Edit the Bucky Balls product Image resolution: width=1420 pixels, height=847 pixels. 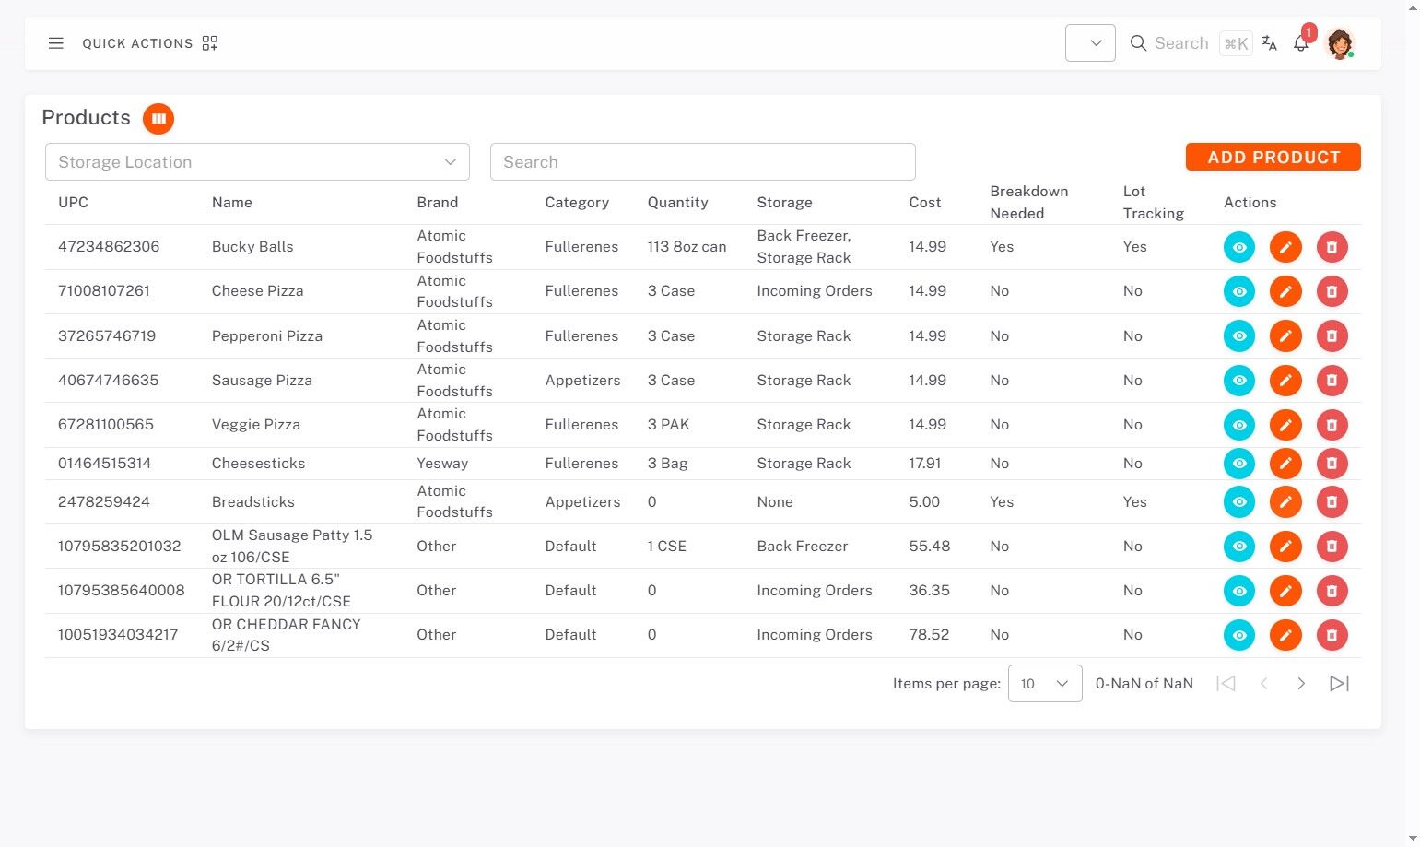pyautogui.click(x=1285, y=247)
